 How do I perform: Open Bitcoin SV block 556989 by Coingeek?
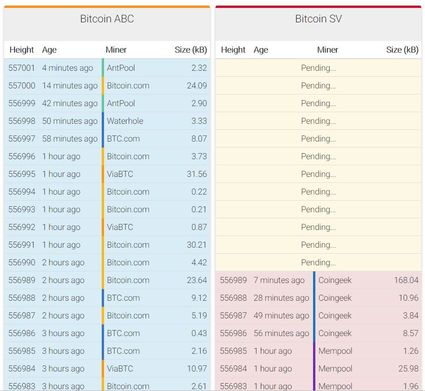[x=233, y=280]
